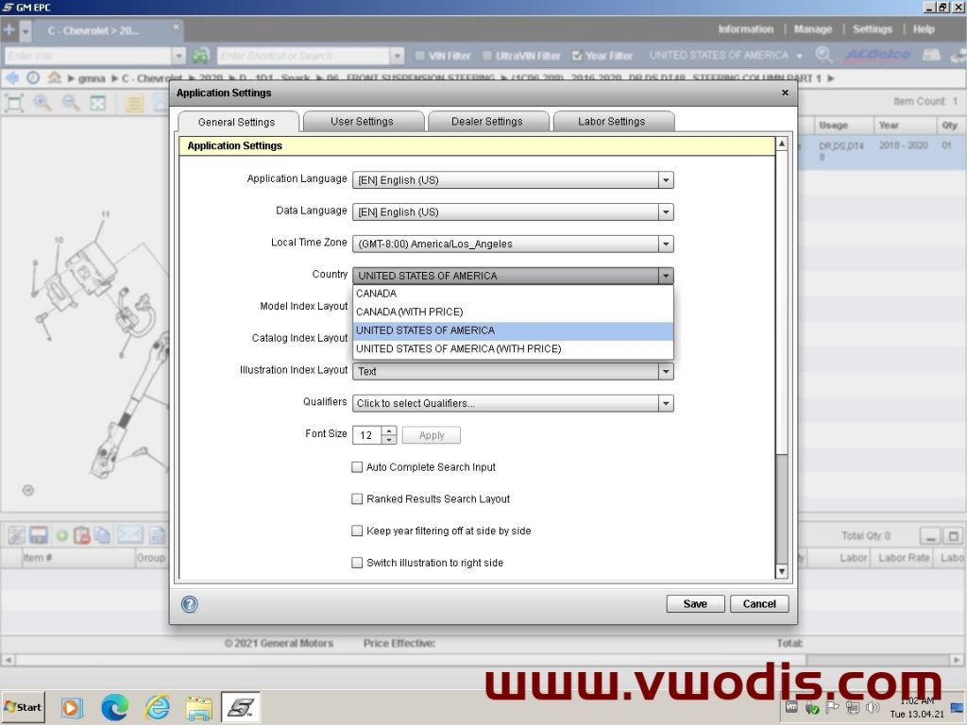Cancel the Application Settings dialog

759,603
